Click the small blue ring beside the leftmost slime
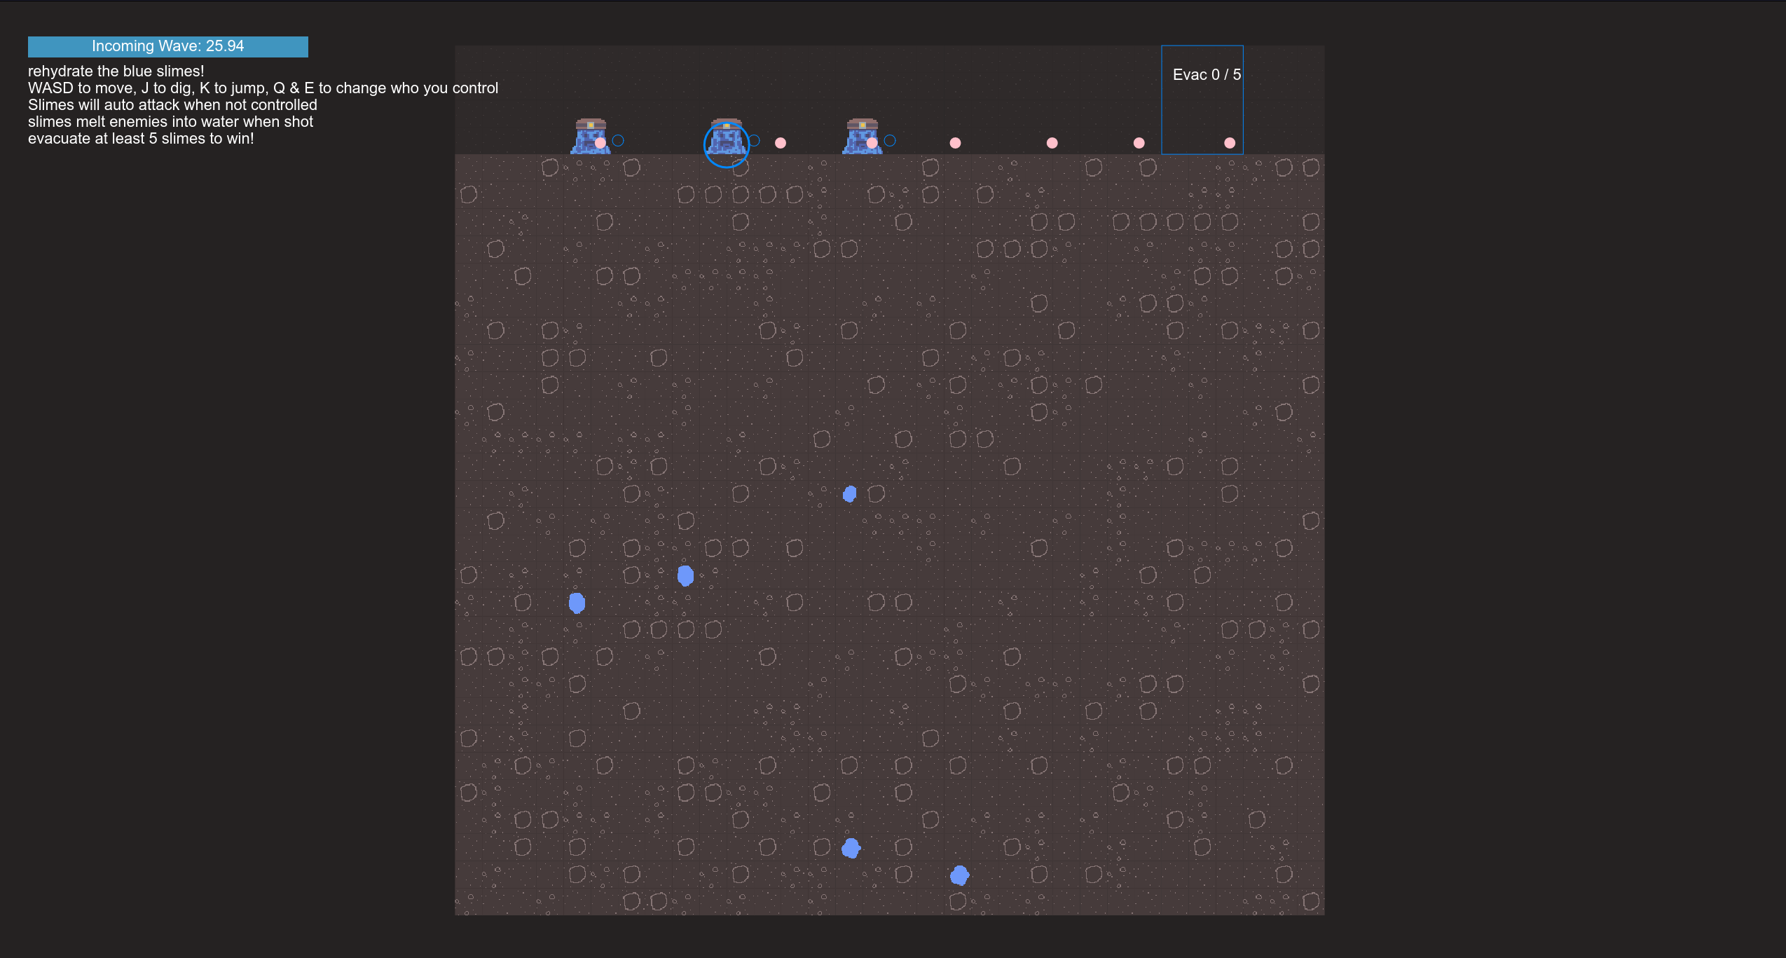Viewport: 1786px width, 958px height. [x=618, y=140]
